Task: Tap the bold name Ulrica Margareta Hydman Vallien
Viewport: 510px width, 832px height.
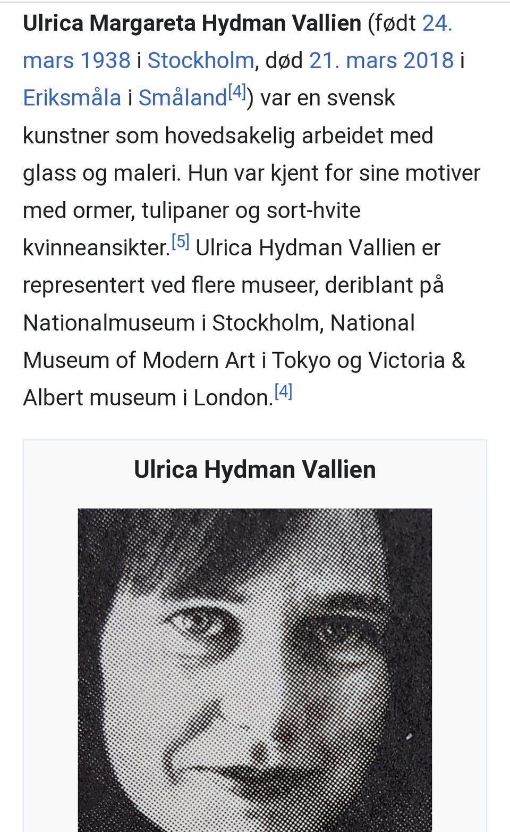Action: [192, 23]
